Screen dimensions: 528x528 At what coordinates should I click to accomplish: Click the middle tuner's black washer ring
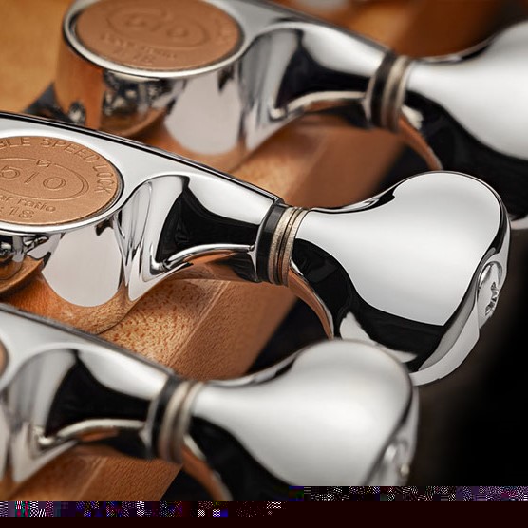click(267, 242)
